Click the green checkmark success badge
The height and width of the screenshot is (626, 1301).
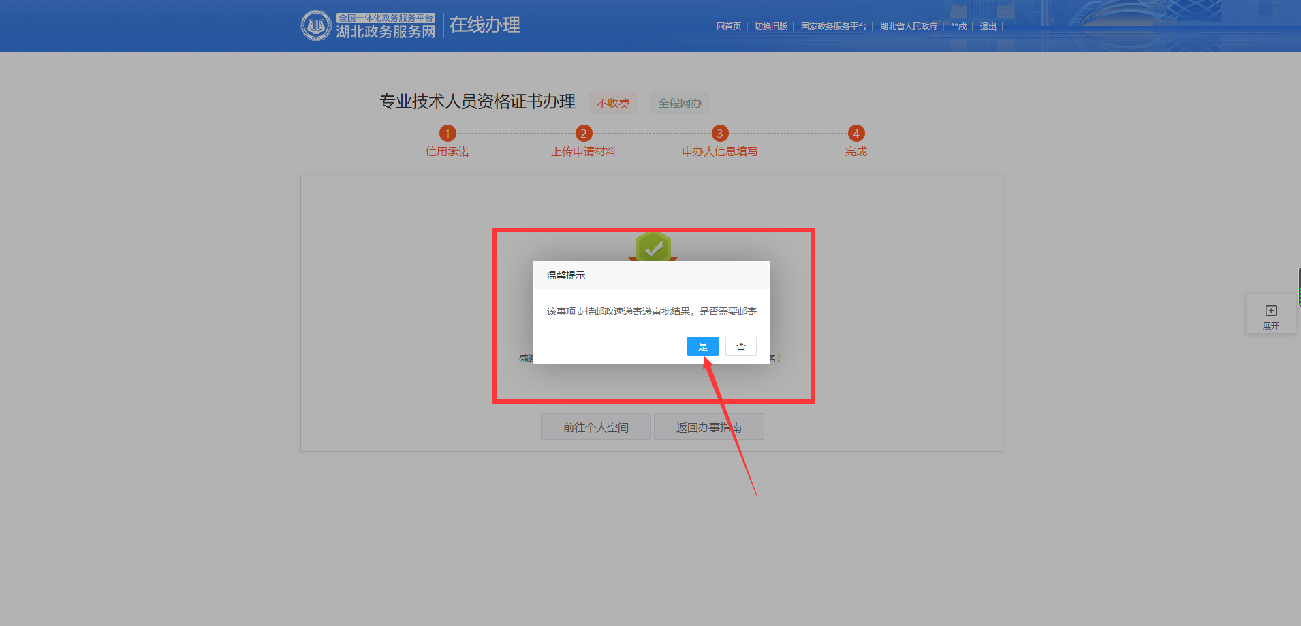[x=653, y=247]
